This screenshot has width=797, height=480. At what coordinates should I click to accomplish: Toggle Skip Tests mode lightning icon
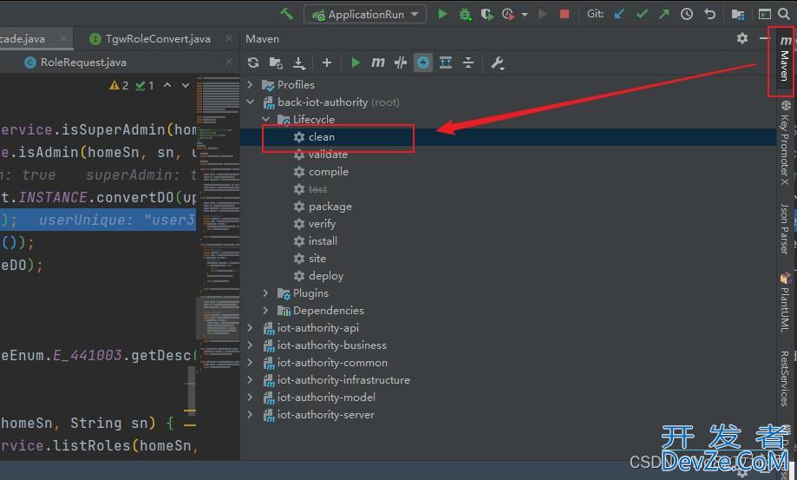423,62
